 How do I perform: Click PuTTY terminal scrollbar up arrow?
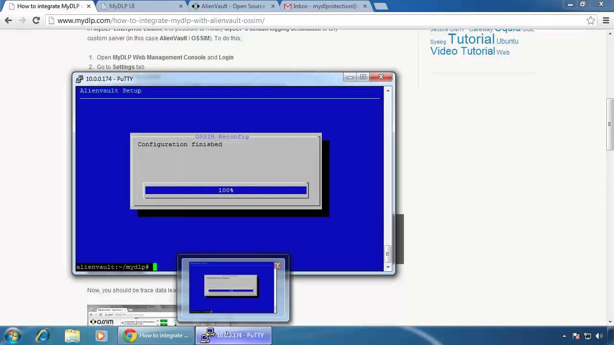click(x=388, y=90)
